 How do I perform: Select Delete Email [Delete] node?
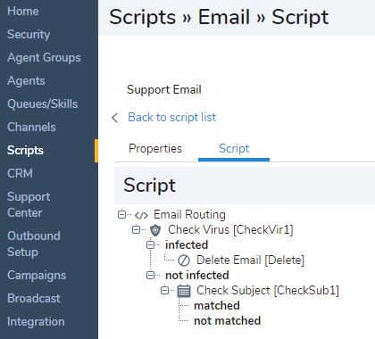pyautogui.click(x=250, y=260)
